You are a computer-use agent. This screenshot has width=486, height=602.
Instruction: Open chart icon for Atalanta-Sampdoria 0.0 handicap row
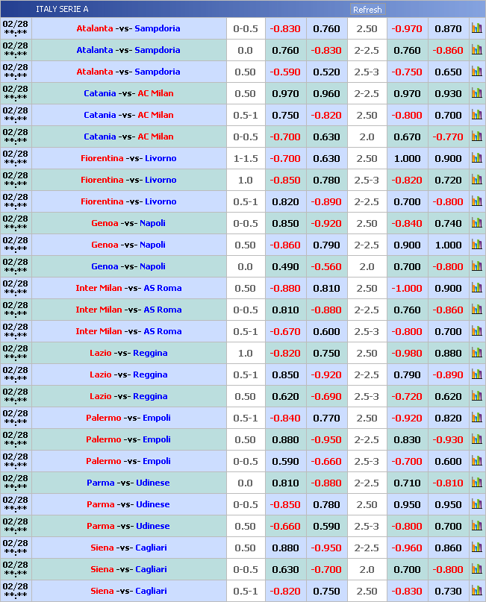(x=477, y=50)
